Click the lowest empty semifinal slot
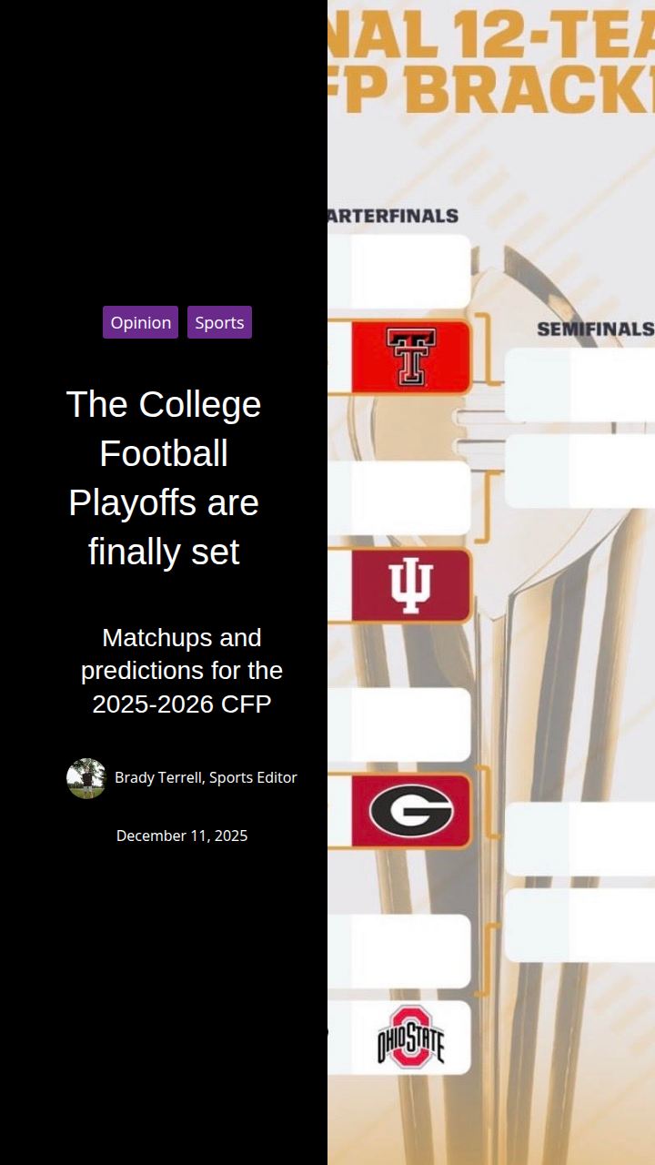 point(579,925)
